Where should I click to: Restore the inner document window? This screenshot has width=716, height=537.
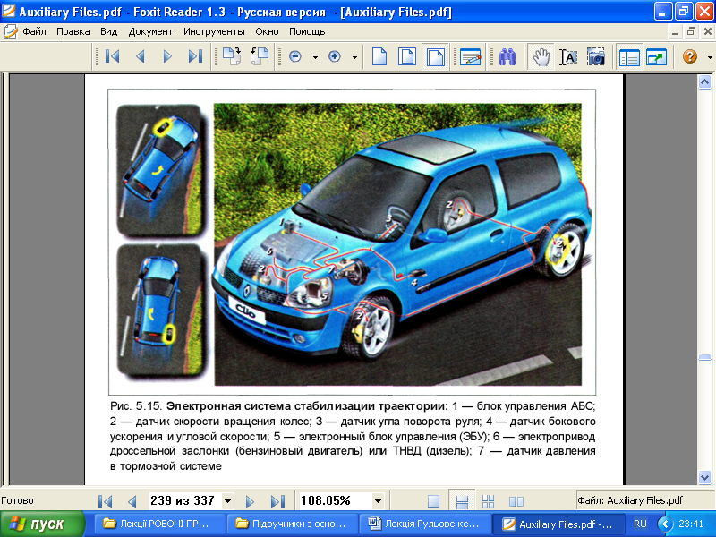[691, 31]
